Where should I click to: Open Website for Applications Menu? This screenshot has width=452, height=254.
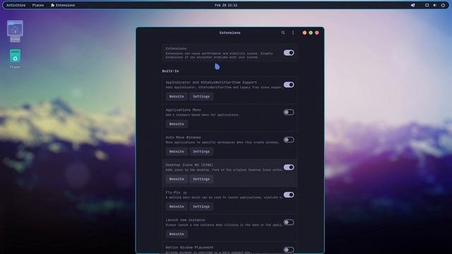pos(177,124)
